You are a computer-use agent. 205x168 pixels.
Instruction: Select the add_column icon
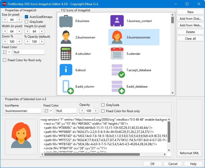[66, 87]
